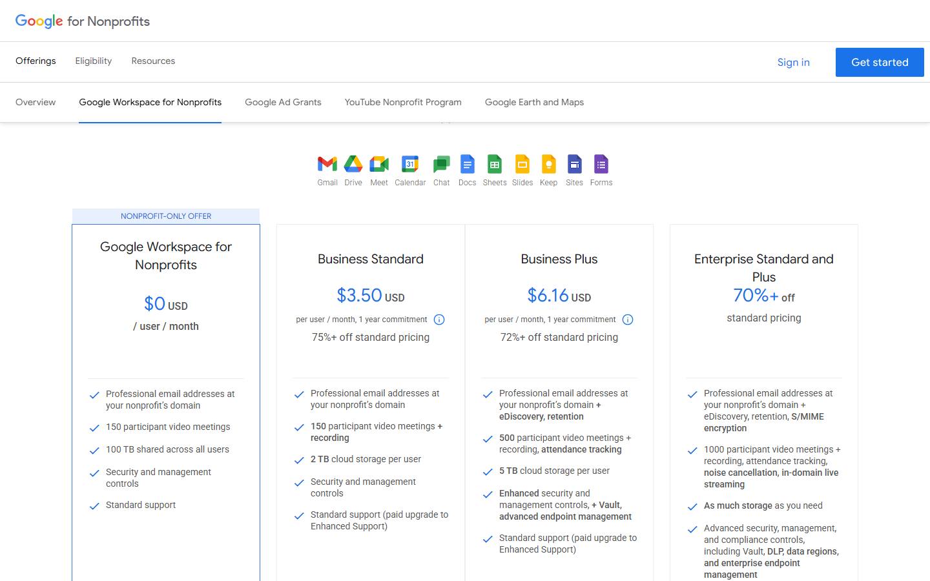Open info icon for Business Plus pricing
930x581 pixels.
(x=628, y=320)
